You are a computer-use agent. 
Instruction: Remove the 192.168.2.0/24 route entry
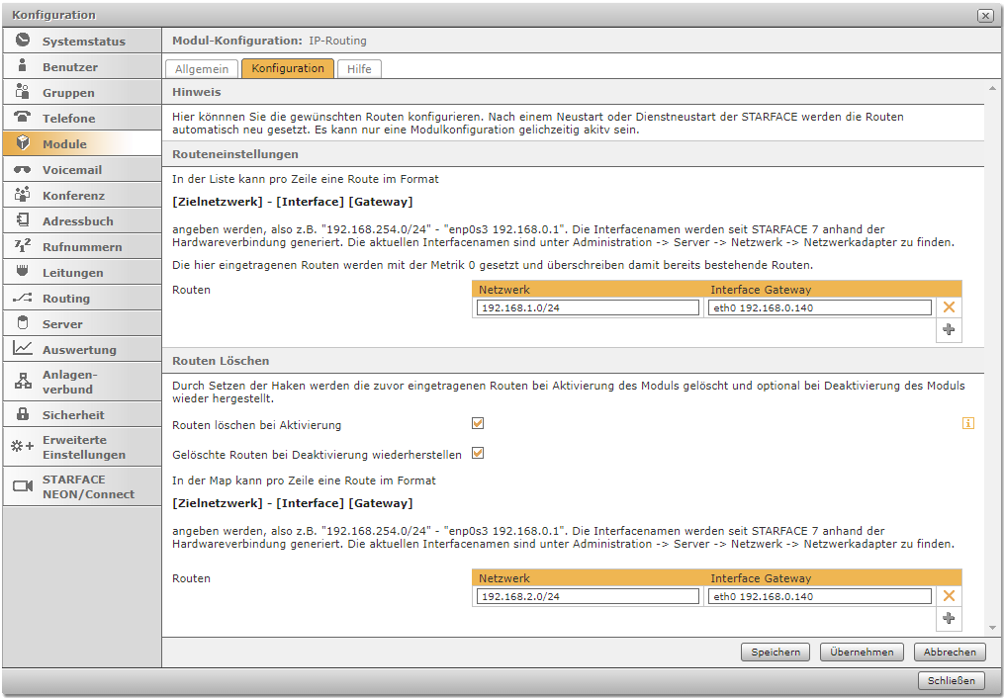[949, 596]
